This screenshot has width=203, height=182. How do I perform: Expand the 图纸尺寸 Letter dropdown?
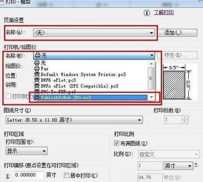pos(74,120)
